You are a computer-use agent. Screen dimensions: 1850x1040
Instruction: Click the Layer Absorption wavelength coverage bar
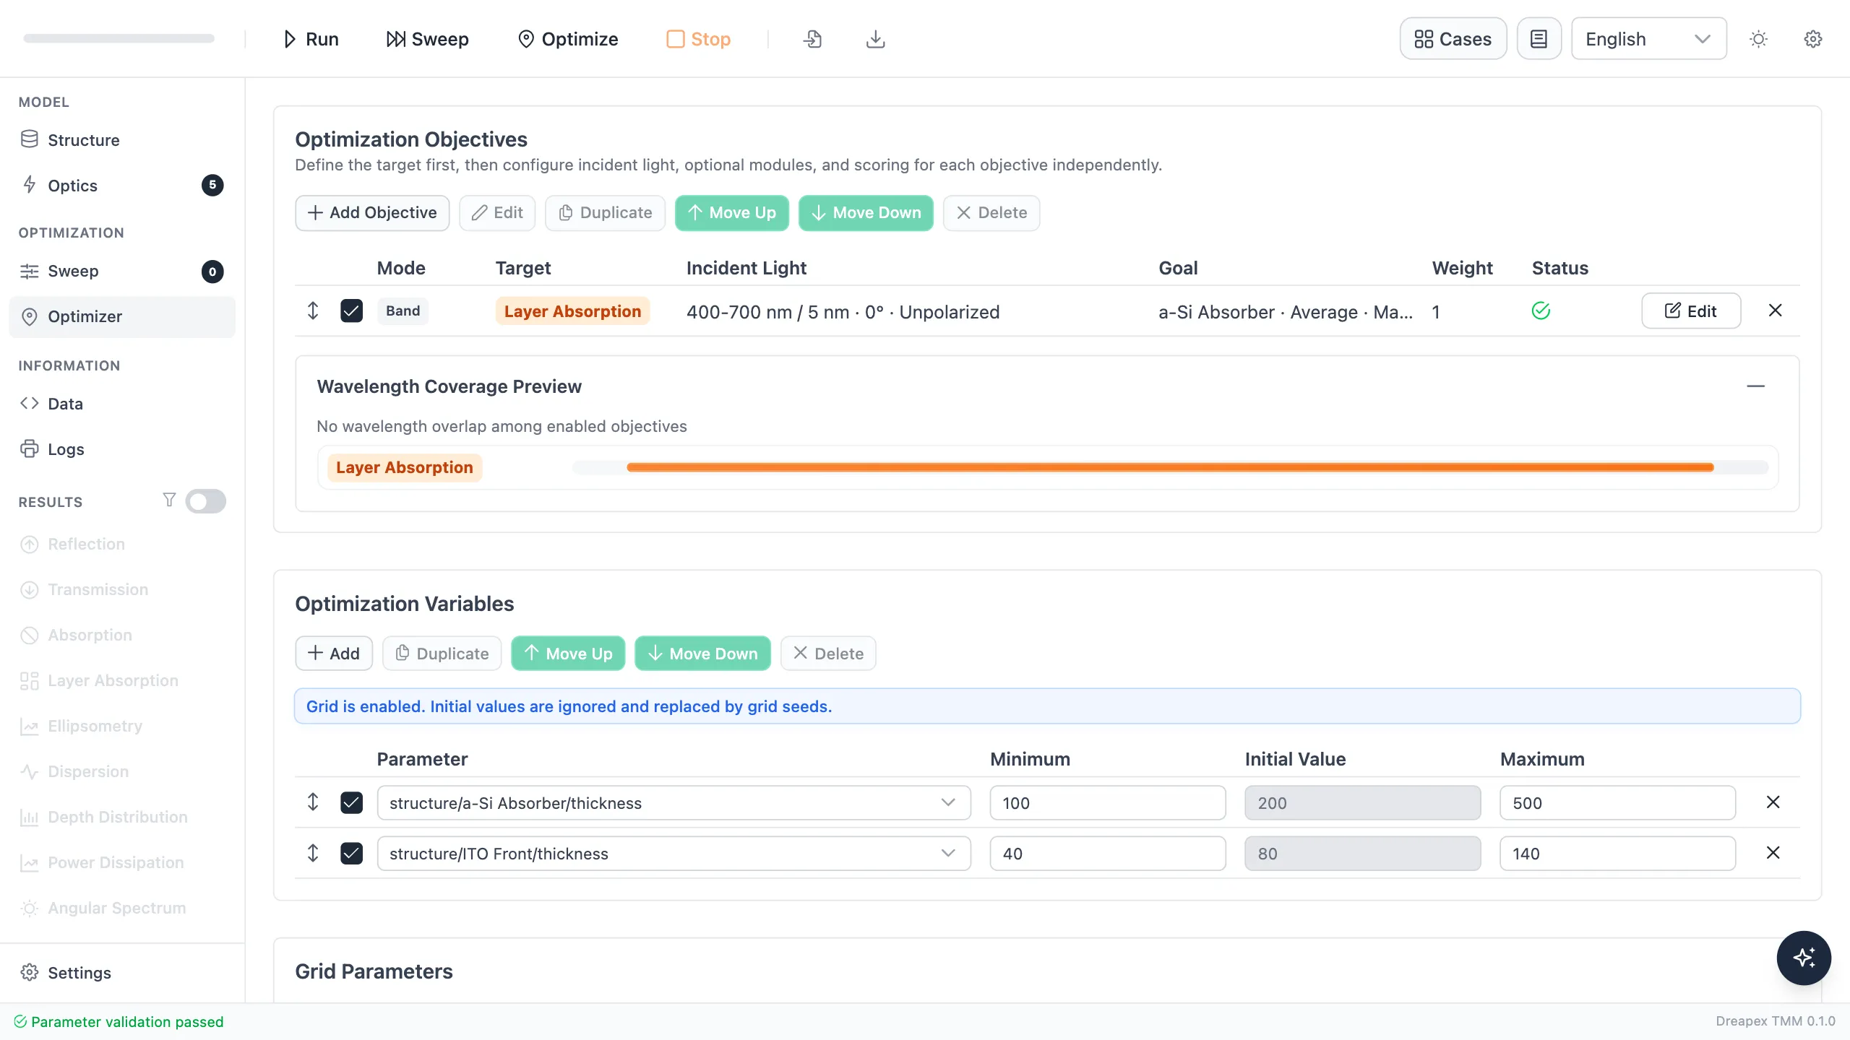(x=1170, y=467)
